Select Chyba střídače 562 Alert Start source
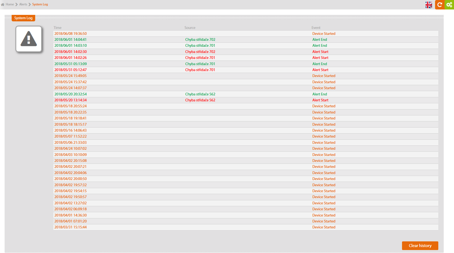 [200, 100]
